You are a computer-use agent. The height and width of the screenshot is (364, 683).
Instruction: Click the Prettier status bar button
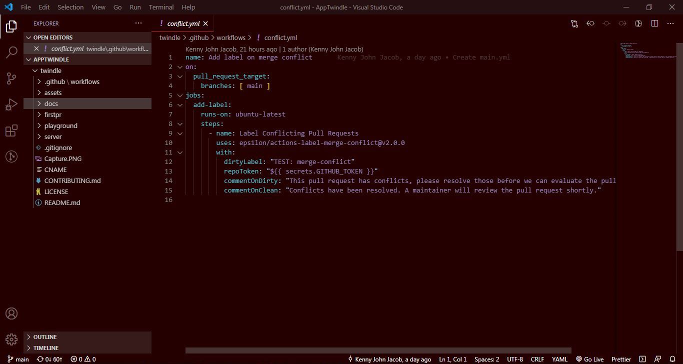(x=621, y=359)
